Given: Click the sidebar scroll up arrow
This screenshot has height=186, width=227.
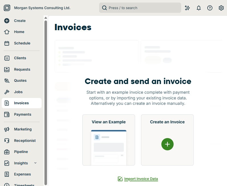Looking at the screenshot, I should [x=46, y=18].
